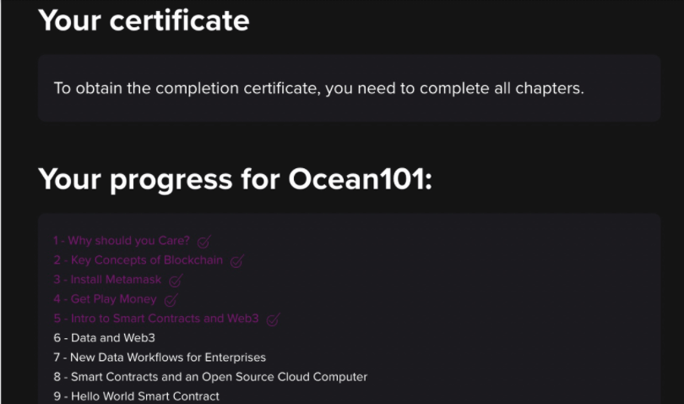Open chapter 1 Why should you Care?

click(x=122, y=241)
